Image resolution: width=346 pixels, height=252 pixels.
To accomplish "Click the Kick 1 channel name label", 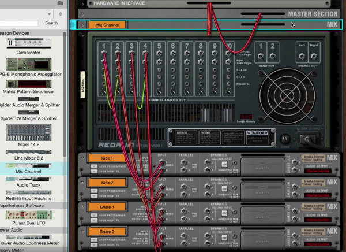I will point(107,158).
